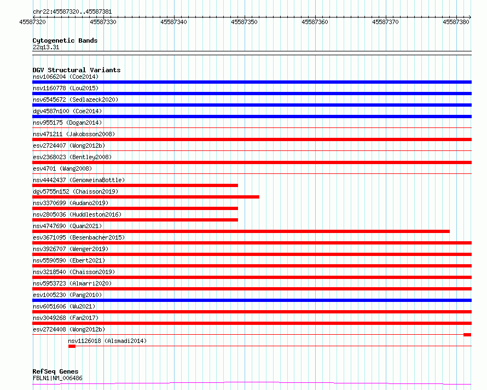Click ruler position 45587320
Viewport: 487px width, 390px height.
32,22
